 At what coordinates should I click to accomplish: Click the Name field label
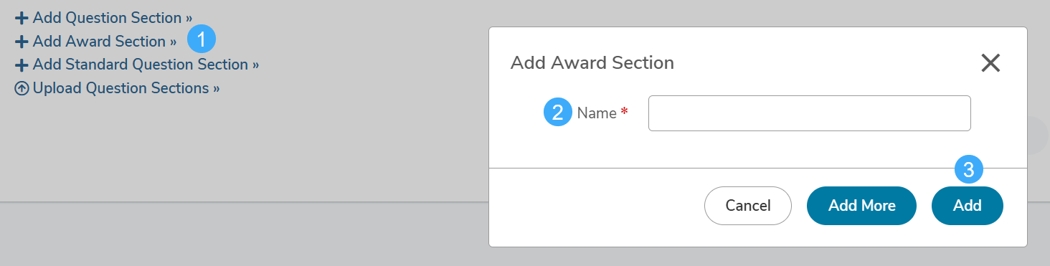coord(597,113)
